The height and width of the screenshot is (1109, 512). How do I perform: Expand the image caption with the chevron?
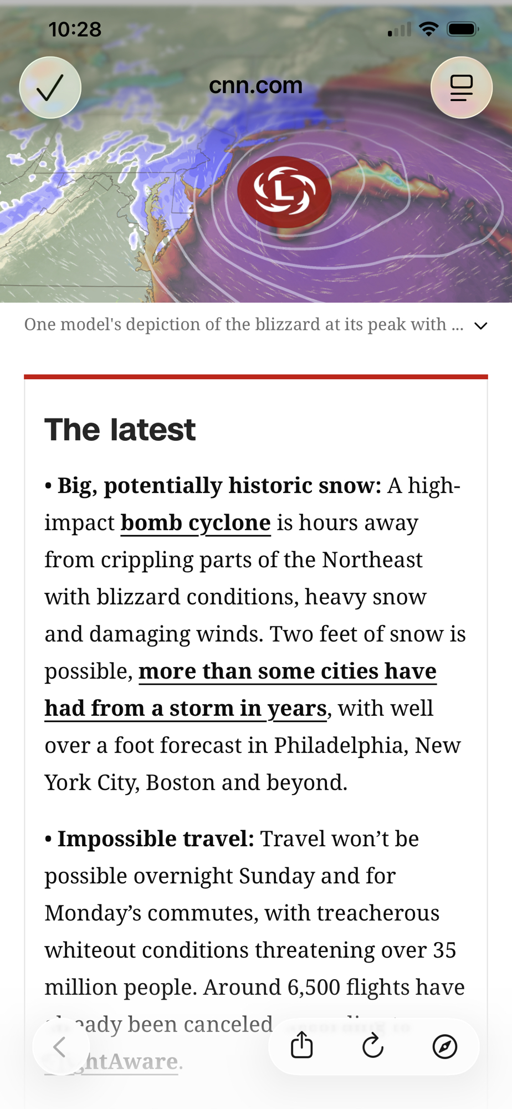[481, 325]
